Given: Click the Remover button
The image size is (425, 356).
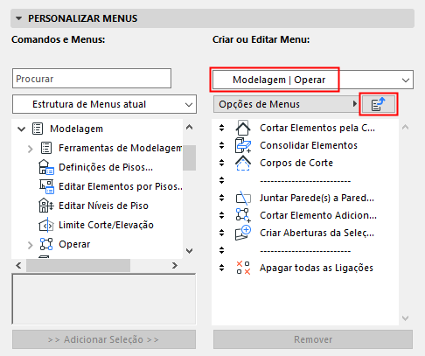Looking at the screenshot, I should tap(313, 339).
